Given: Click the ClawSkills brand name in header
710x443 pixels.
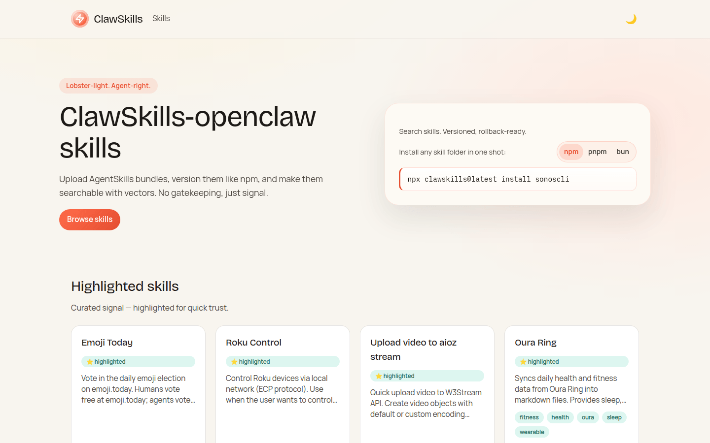Looking at the screenshot, I should coord(117,19).
